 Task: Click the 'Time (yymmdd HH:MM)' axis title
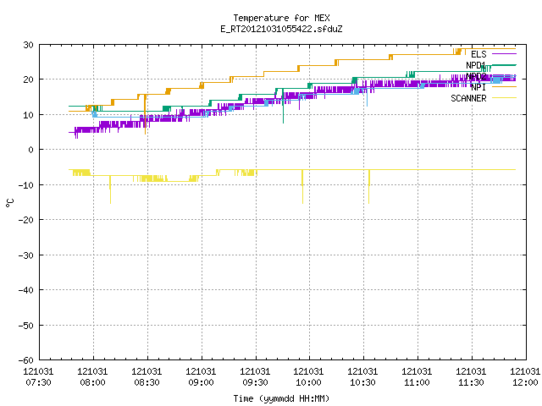(281, 398)
